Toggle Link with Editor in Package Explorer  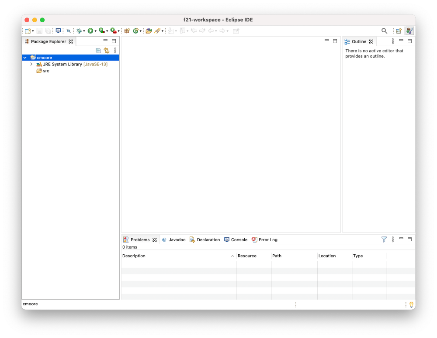coord(106,51)
